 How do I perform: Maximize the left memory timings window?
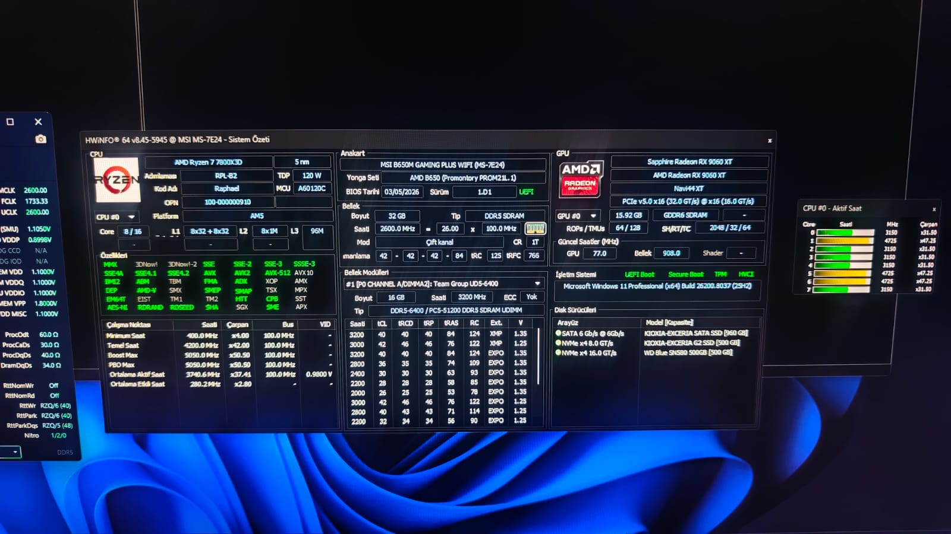click(10, 122)
